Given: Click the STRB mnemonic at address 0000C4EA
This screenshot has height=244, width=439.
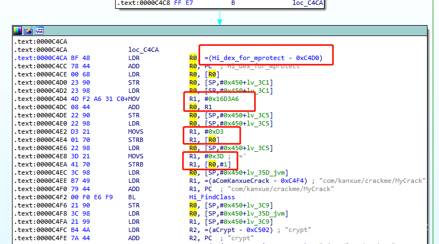Looking at the screenshot, I should coord(136,164).
